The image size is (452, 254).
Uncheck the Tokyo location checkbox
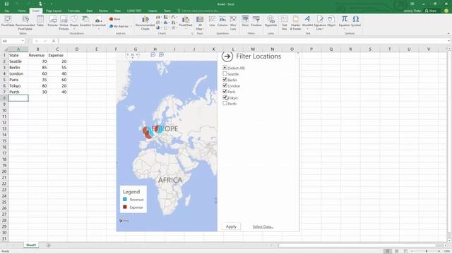[x=225, y=97]
